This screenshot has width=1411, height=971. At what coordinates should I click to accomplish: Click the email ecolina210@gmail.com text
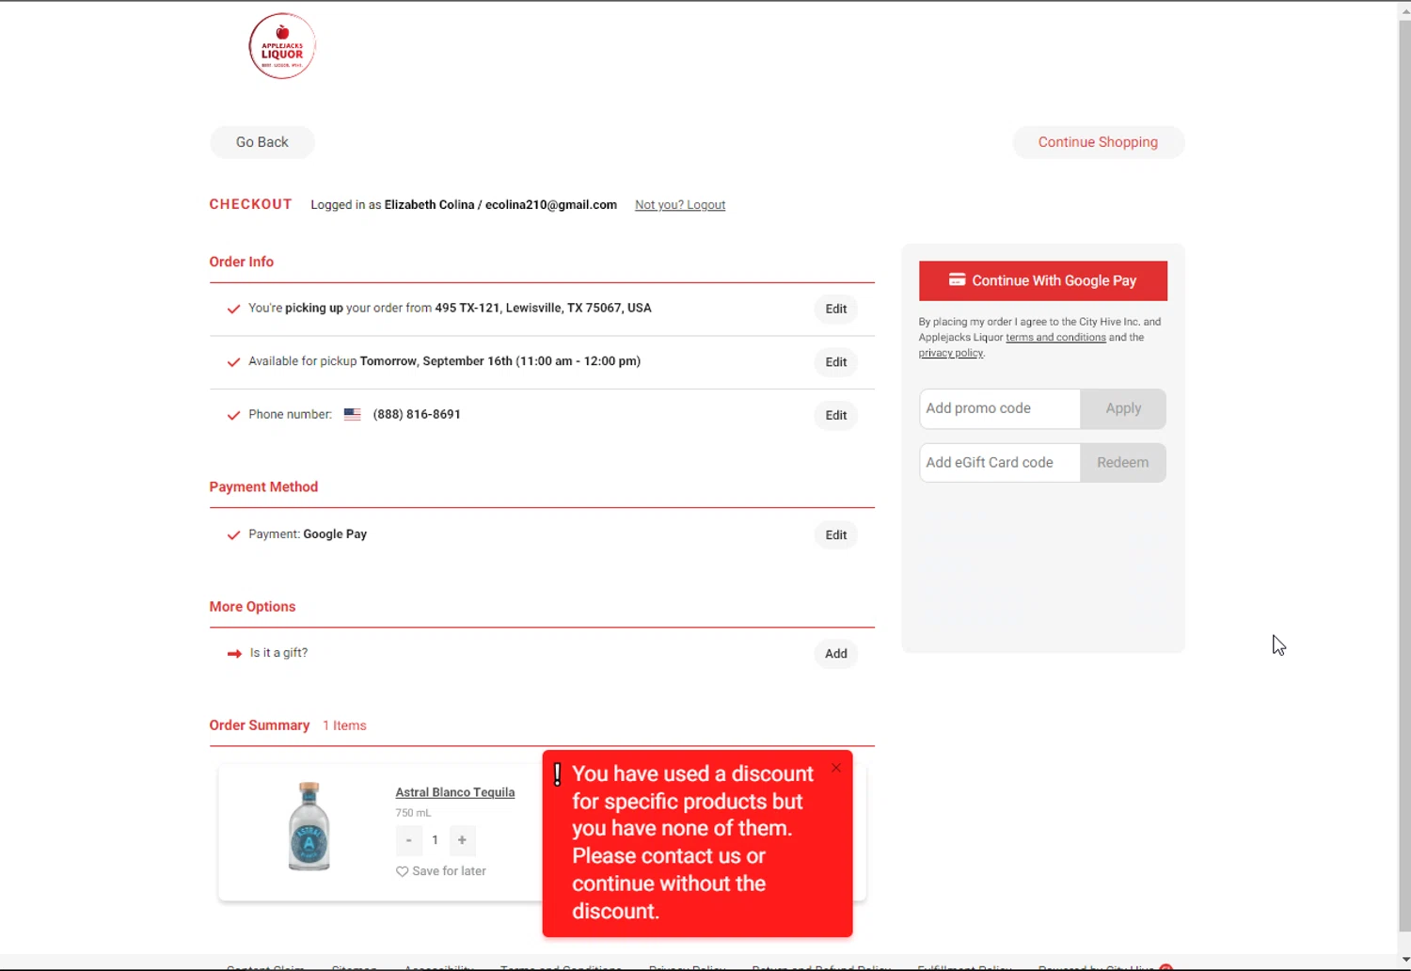point(551,205)
